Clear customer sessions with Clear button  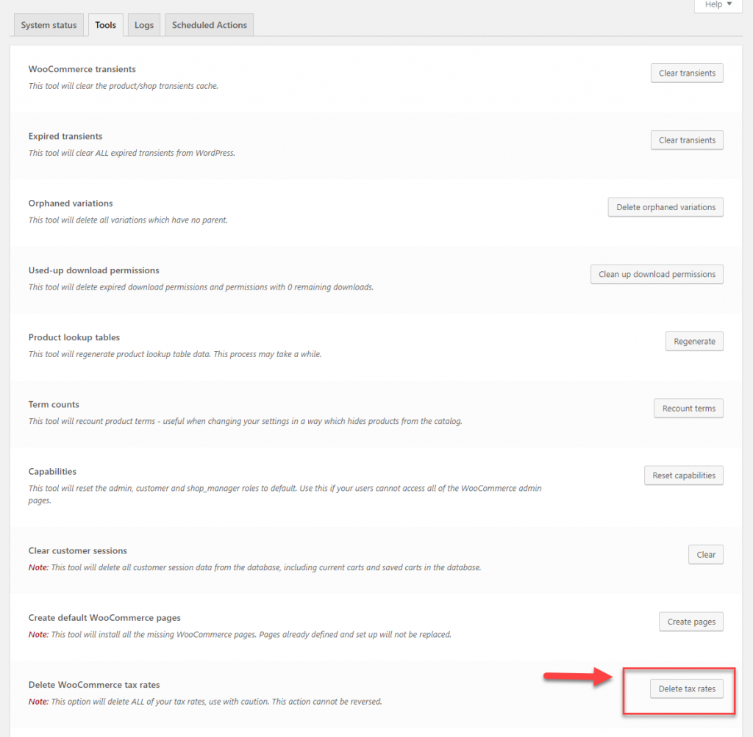[706, 555]
